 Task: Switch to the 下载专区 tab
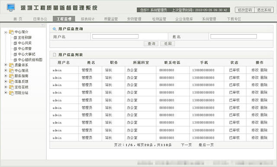coord(234,19)
